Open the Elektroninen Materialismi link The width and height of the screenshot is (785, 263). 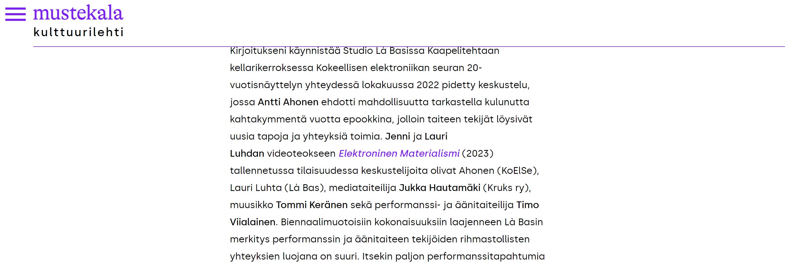[399, 153]
